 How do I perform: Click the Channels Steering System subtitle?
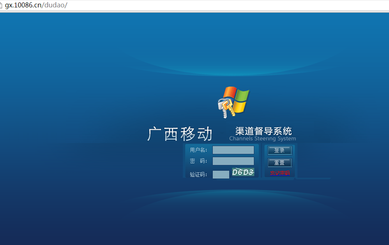tap(262, 139)
